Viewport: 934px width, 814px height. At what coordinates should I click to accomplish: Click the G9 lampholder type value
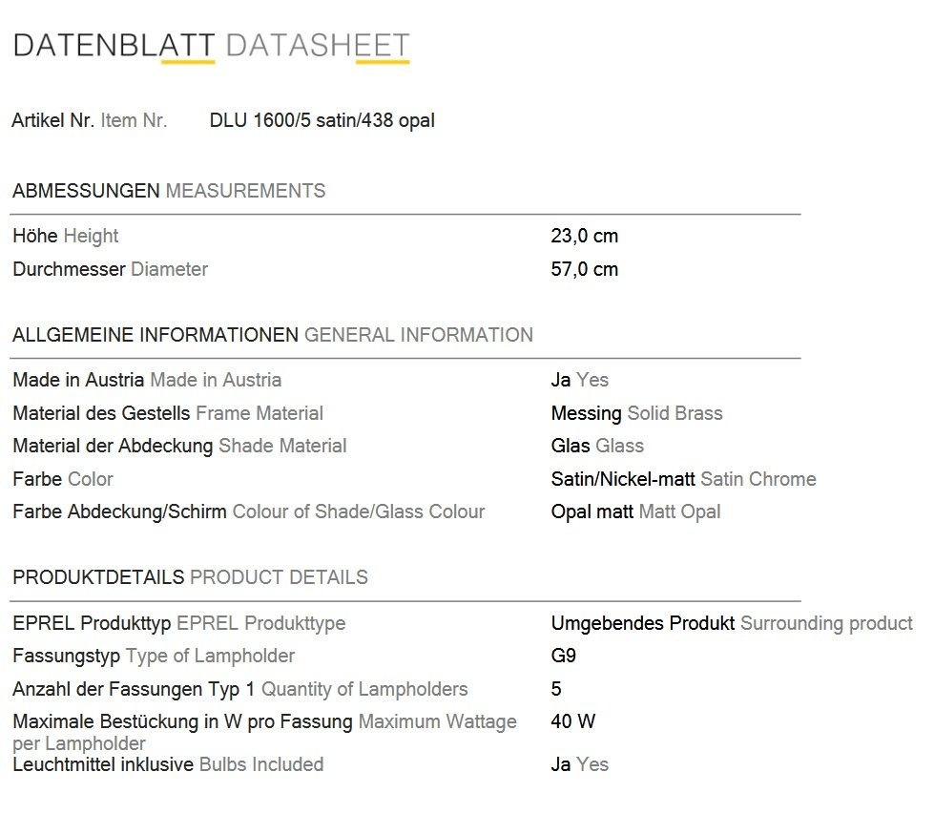point(564,657)
